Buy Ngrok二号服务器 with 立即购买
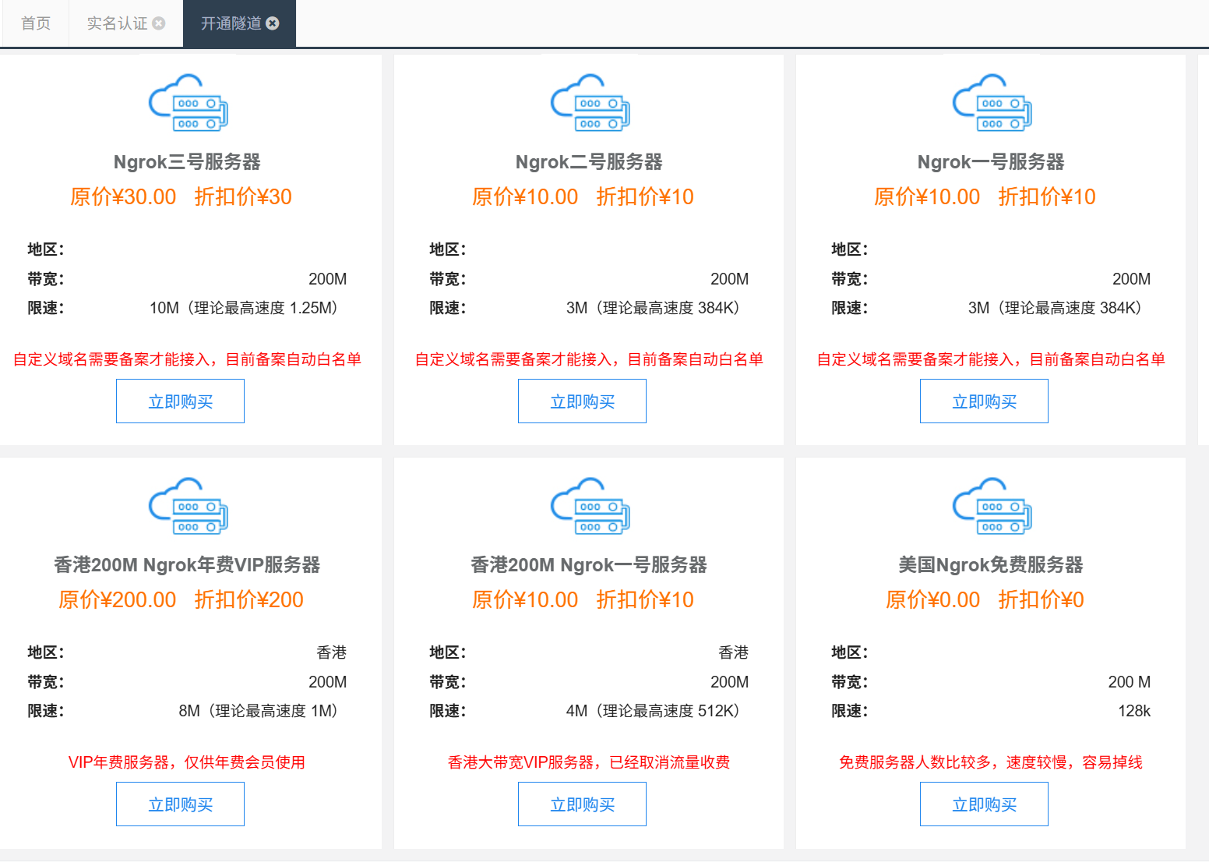Screen dimensions: 1209x866 (x=582, y=401)
